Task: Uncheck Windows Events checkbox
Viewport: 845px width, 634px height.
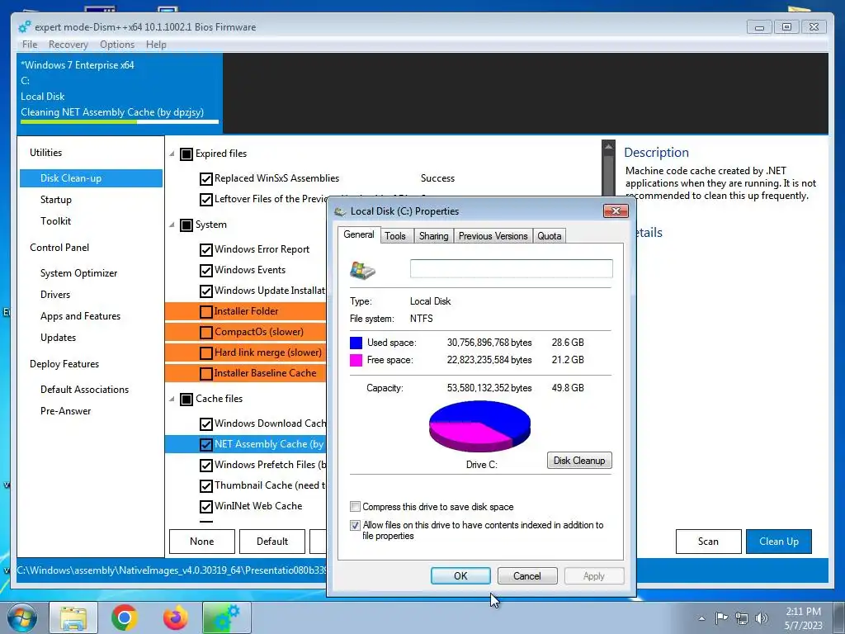Action: 205,270
